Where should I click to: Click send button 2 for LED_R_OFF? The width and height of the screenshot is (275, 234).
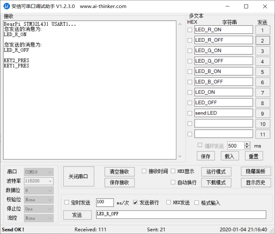pyautogui.click(x=262, y=41)
